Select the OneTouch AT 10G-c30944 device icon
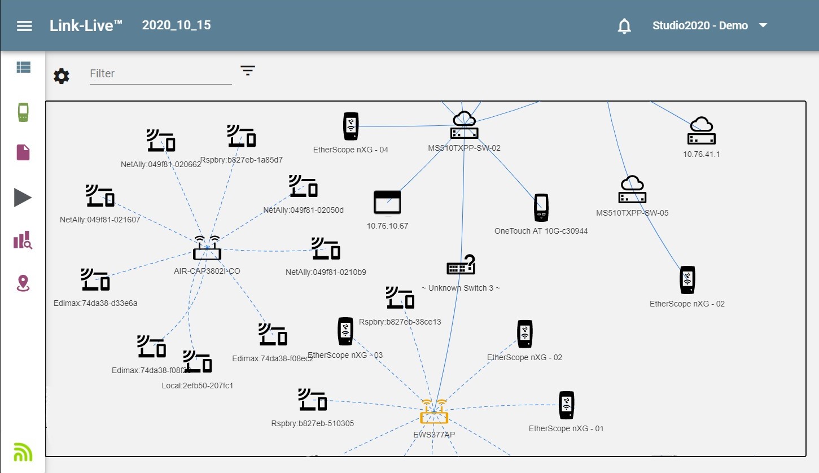 pos(541,208)
